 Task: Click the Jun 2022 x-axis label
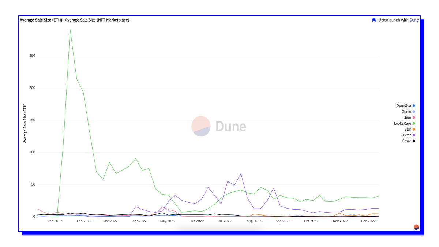pos(197,221)
